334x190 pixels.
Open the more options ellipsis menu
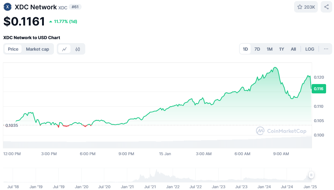[326, 49]
